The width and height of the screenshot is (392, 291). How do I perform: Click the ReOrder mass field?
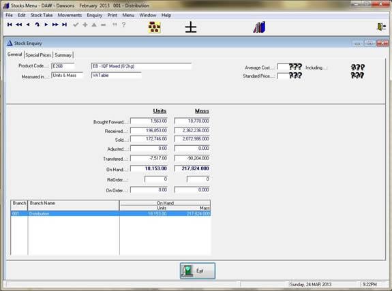(x=198, y=179)
